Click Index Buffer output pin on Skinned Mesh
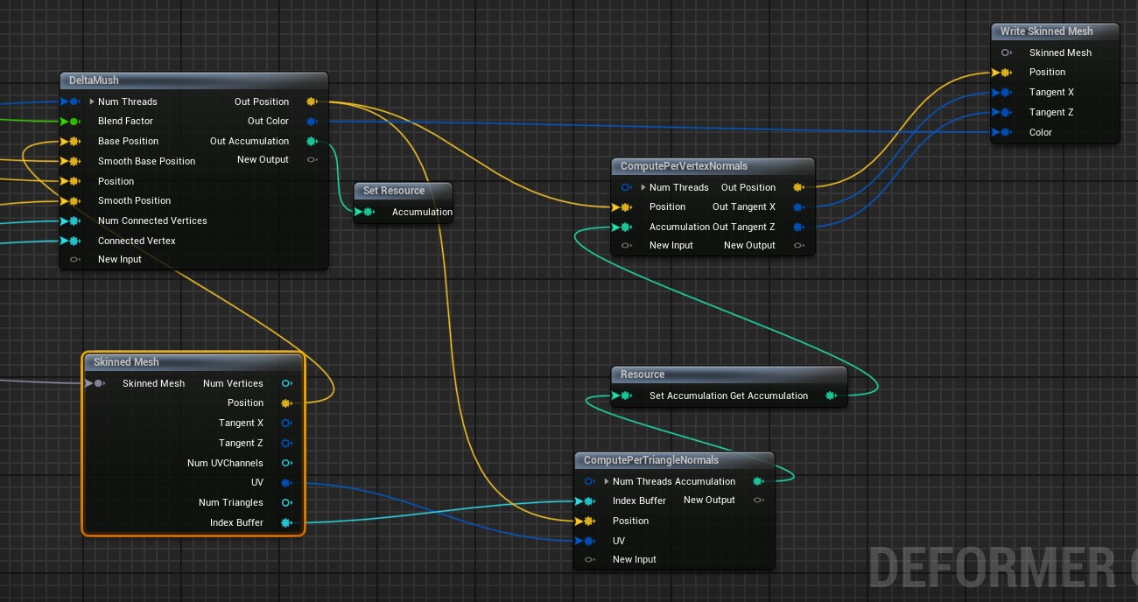The width and height of the screenshot is (1138, 602). coord(285,523)
